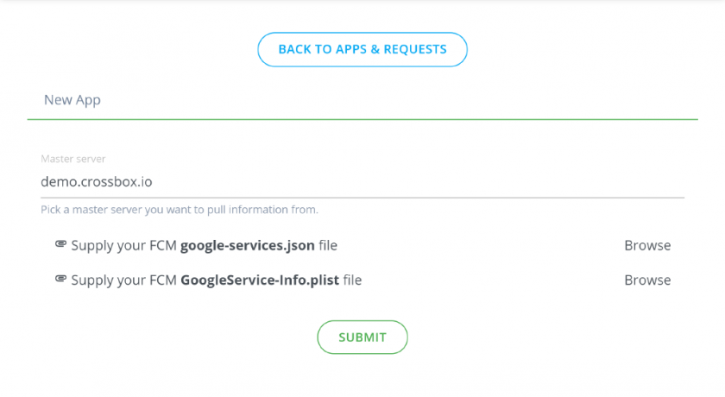Image resolution: width=725 pixels, height=397 pixels.
Task: Click the gray underline beneath demo.crossbox.io
Action: pos(362,198)
